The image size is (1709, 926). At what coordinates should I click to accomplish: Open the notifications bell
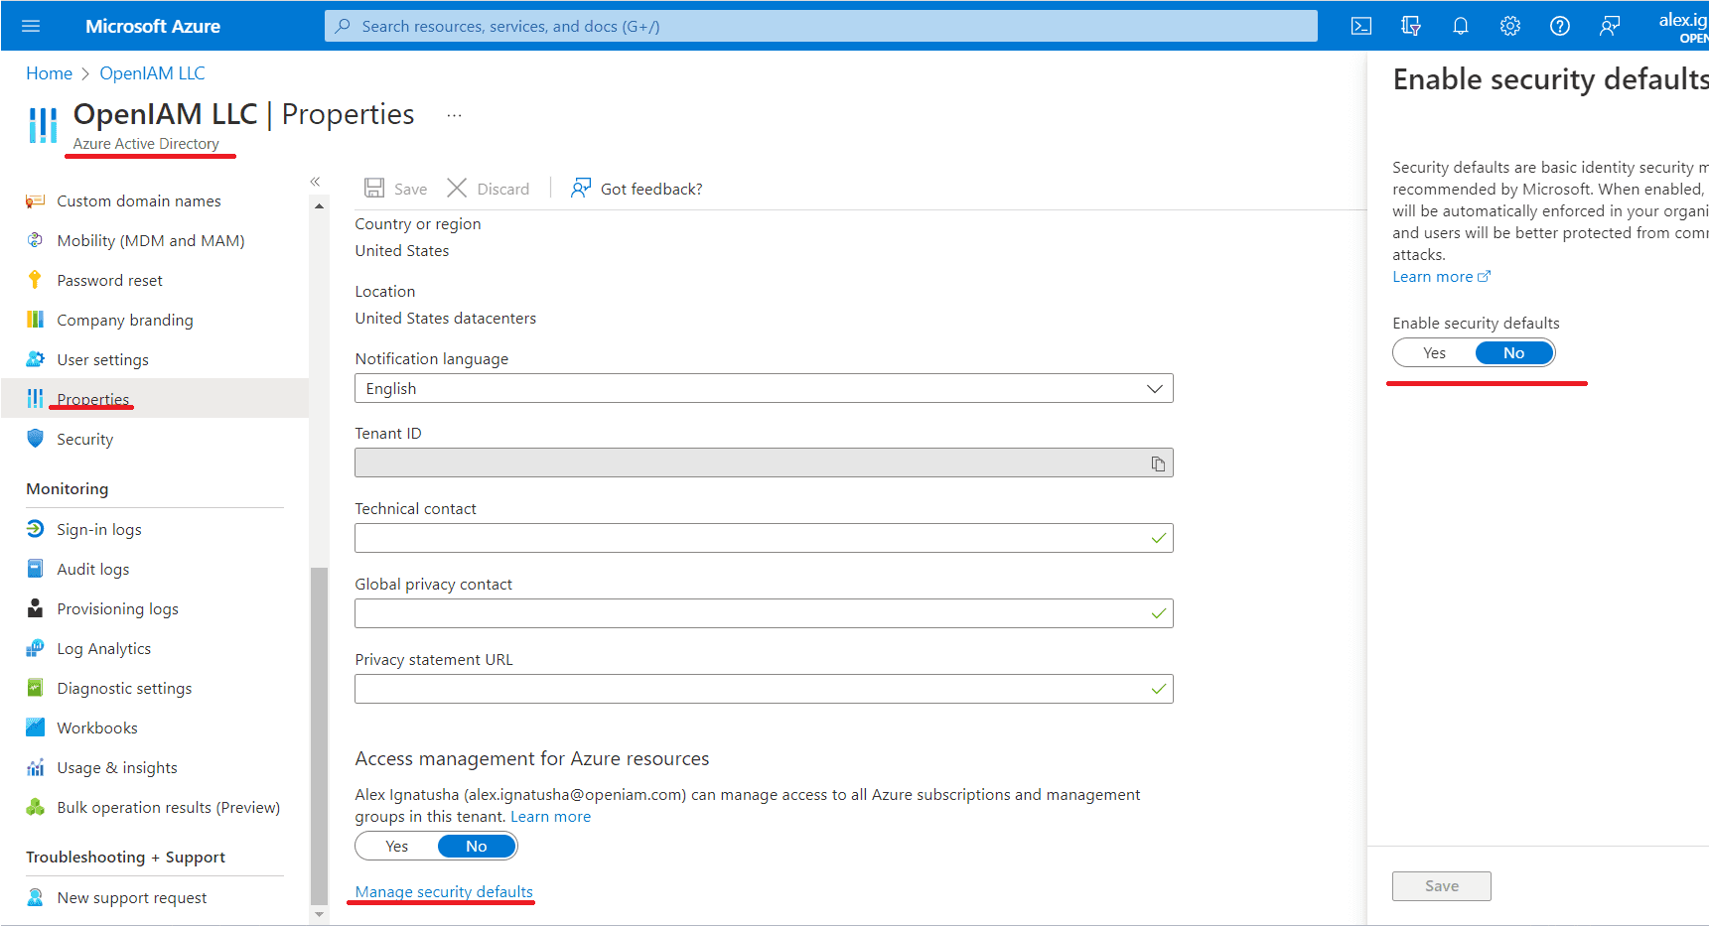click(1460, 26)
